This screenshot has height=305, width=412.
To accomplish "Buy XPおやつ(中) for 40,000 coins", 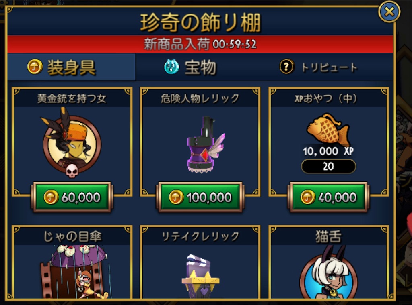I will pyautogui.click(x=328, y=197).
